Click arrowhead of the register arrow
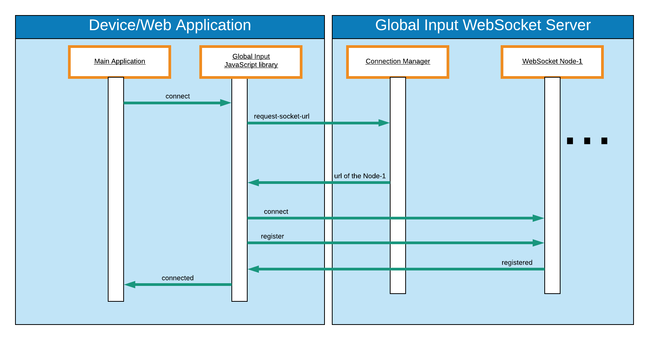This screenshot has width=649, height=340. (x=538, y=243)
